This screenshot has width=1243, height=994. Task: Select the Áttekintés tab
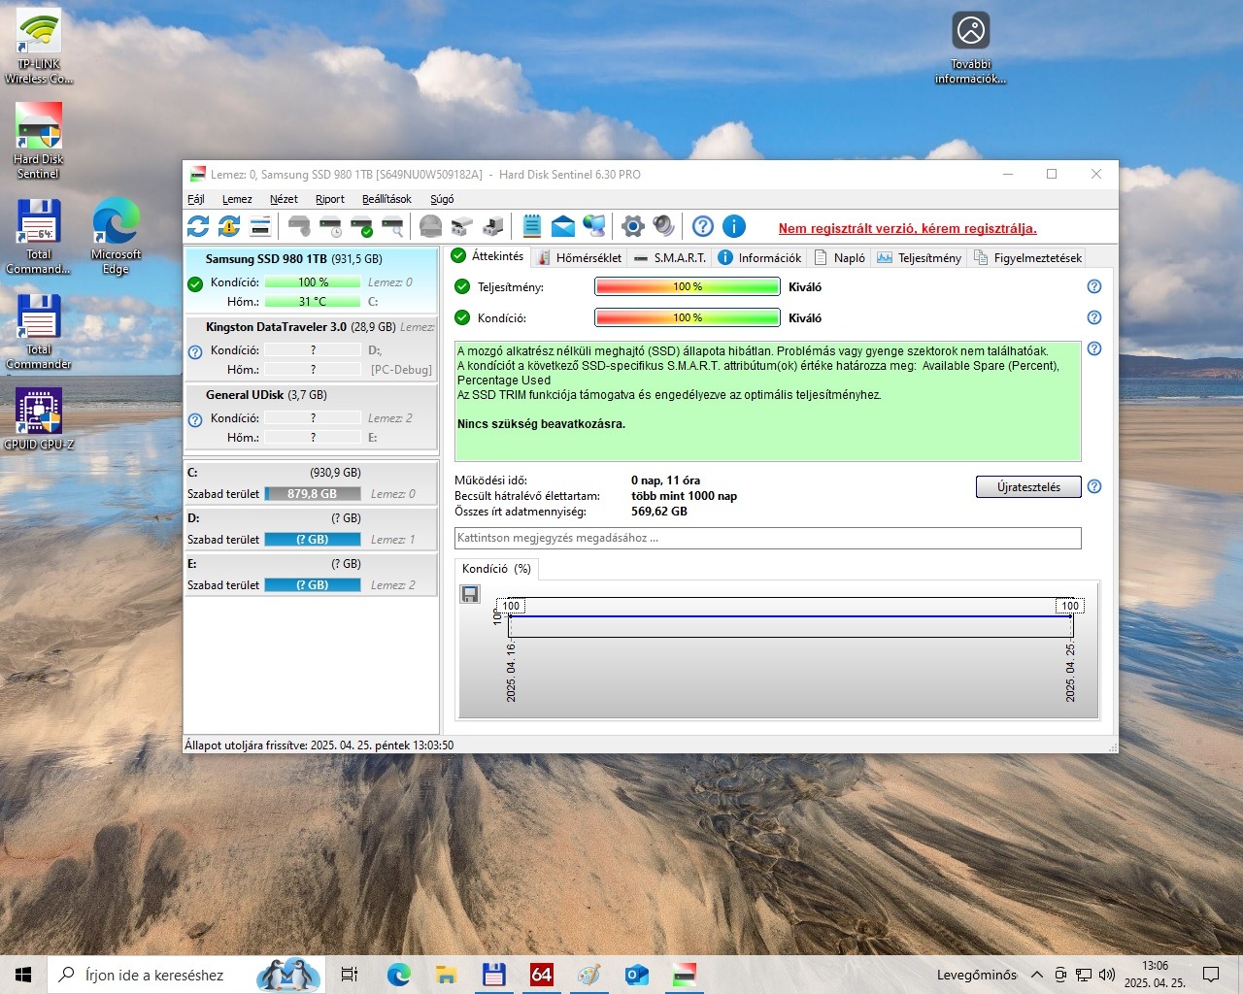coord(487,256)
